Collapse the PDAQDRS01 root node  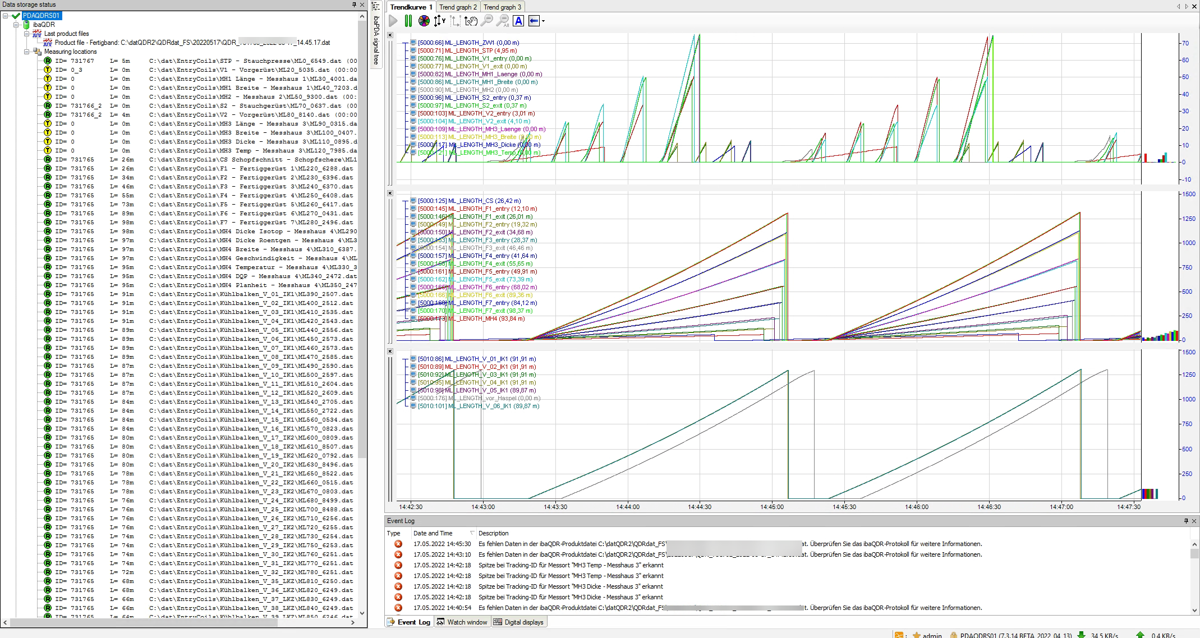coord(5,16)
